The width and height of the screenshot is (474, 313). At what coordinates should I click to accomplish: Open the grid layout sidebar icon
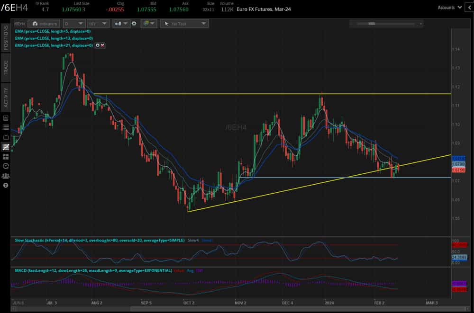click(x=6, y=157)
